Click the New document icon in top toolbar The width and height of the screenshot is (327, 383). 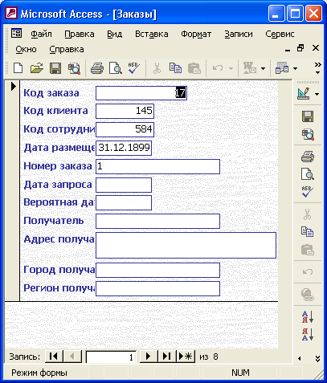click(18, 68)
